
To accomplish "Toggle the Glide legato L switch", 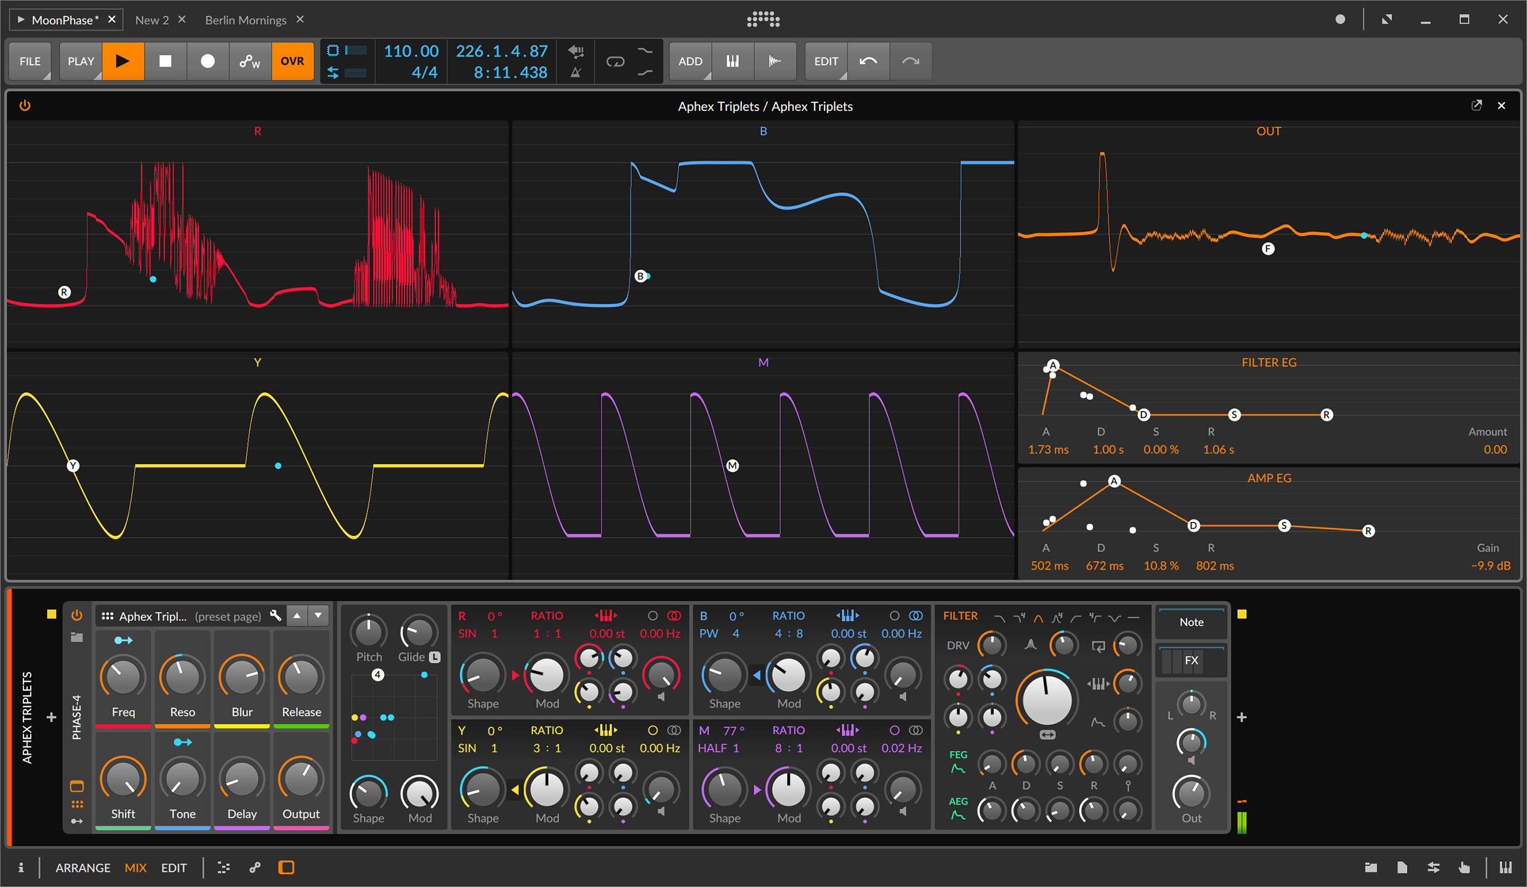I will (x=435, y=657).
